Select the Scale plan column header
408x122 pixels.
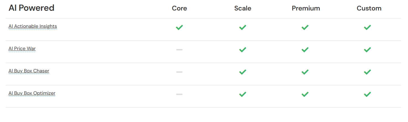point(243,8)
